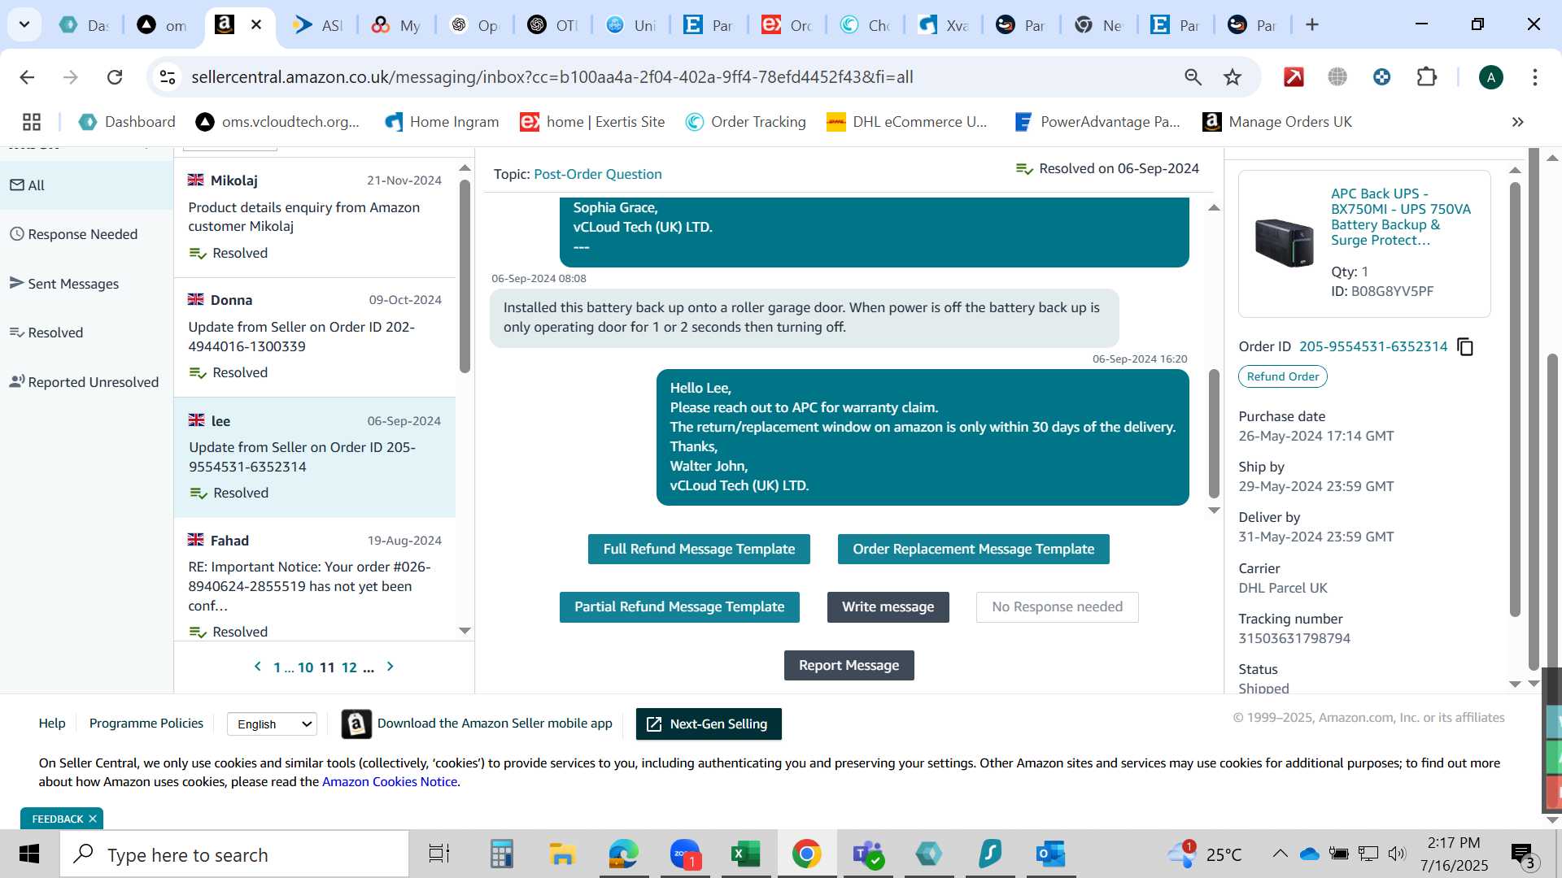This screenshot has height=878, width=1562.
Task: Click the site information icon in address bar
Action: [168, 77]
